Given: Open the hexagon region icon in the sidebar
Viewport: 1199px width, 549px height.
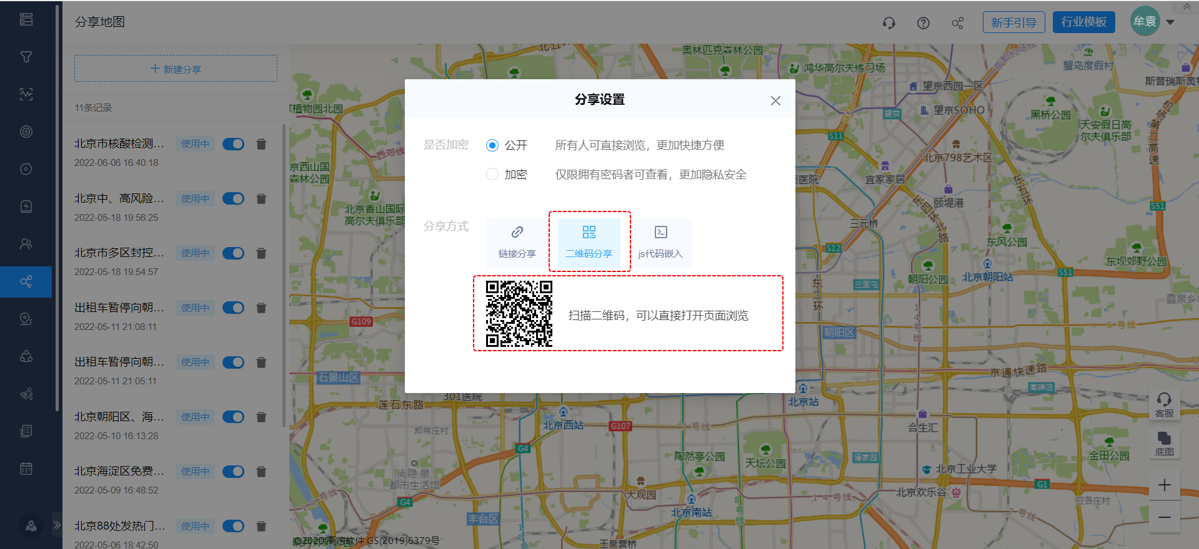Looking at the screenshot, I should (x=26, y=169).
